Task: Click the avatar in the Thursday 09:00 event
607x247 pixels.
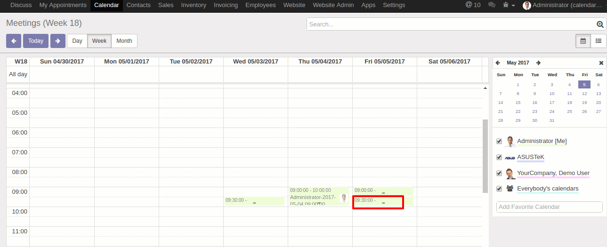Action: [x=343, y=198]
